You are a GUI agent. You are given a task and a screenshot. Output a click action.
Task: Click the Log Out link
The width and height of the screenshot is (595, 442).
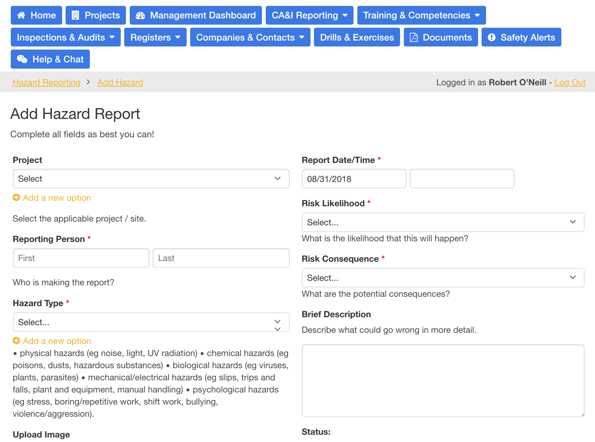570,82
